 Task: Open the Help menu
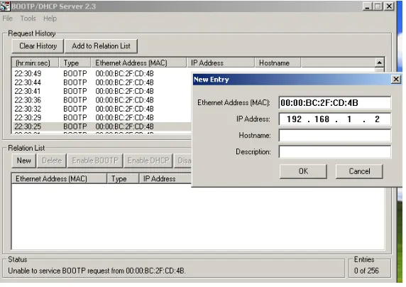[x=50, y=18]
